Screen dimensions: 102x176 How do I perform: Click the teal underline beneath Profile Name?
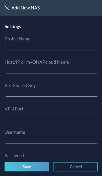51,50
